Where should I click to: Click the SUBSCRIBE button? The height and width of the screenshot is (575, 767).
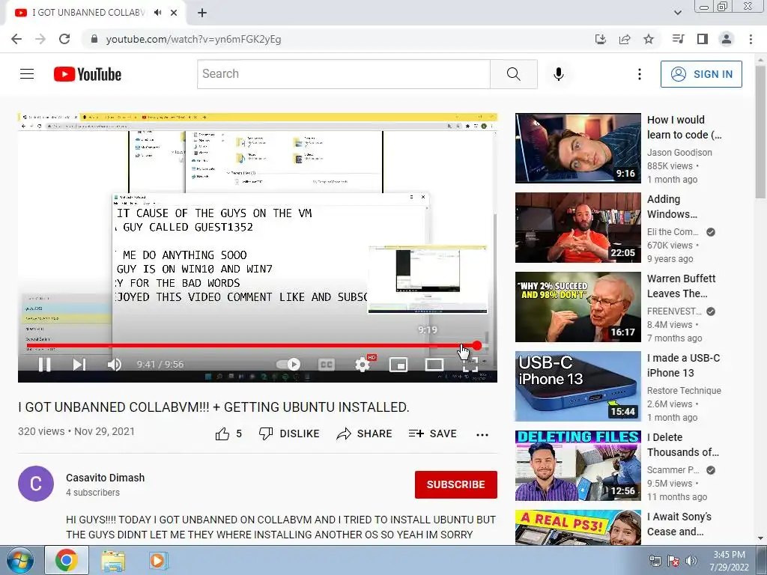(456, 484)
